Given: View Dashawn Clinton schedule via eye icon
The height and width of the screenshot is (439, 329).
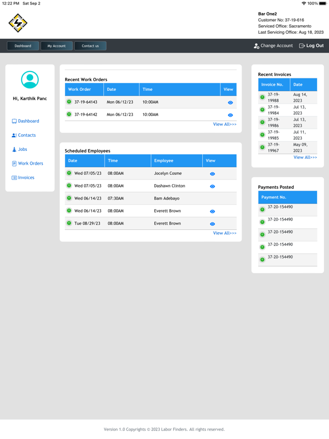Looking at the screenshot, I should coord(212,186).
